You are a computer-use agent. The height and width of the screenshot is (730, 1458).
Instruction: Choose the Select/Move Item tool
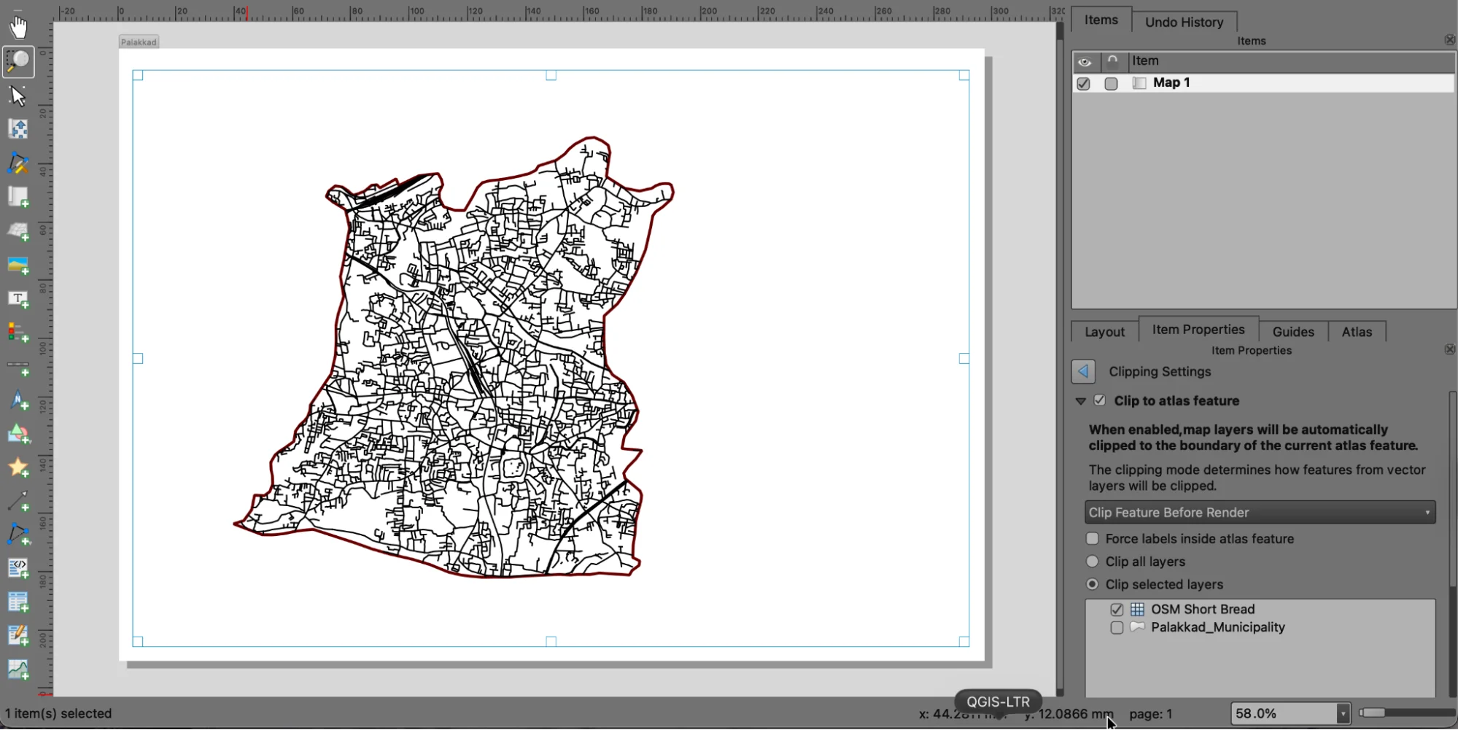point(18,95)
